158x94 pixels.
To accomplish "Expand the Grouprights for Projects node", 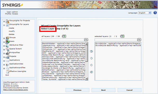I will pyautogui.click(x=4, y=21).
